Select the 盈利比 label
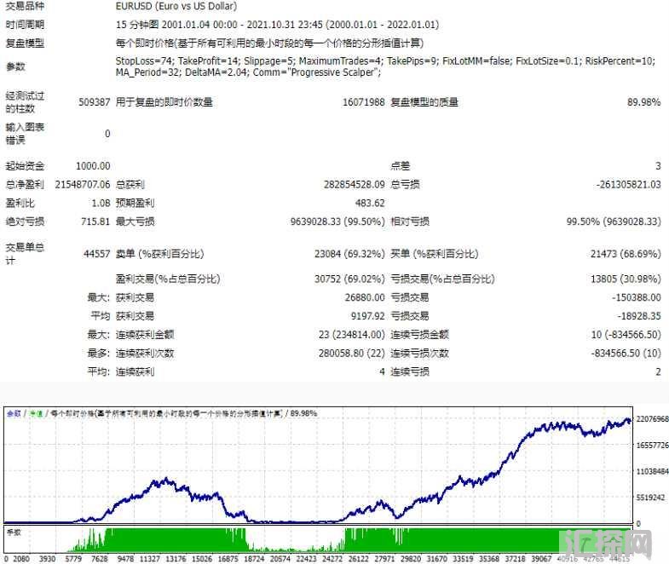 20,203
